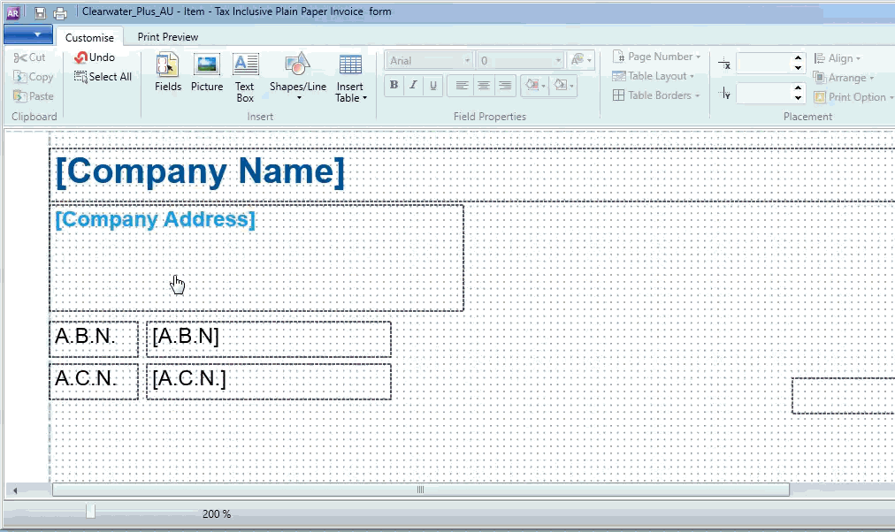Open the Fields insert tool

pos(167,72)
